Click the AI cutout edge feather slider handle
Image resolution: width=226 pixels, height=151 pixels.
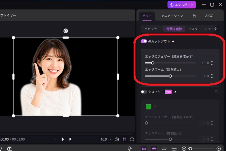click(153, 63)
